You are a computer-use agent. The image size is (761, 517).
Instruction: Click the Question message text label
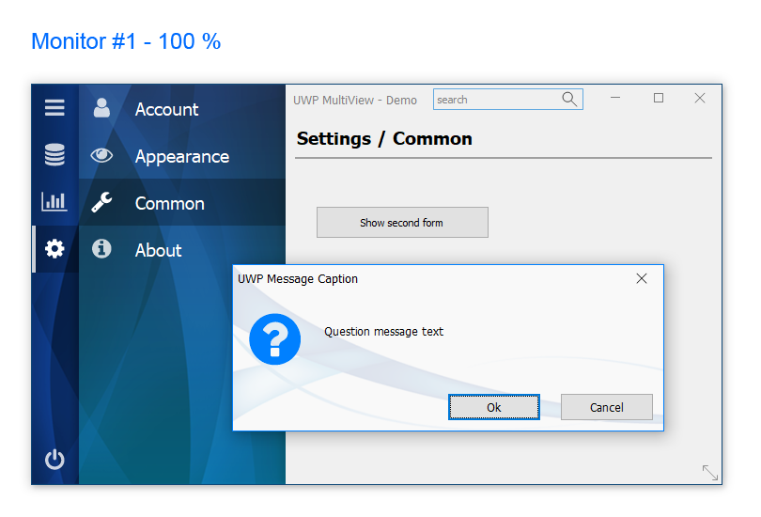pos(384,332)
